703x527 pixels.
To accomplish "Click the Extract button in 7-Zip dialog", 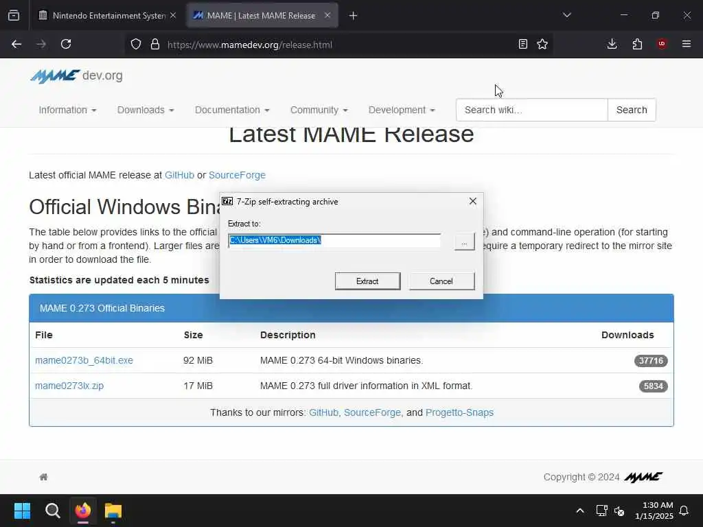I will coord(368,281).
